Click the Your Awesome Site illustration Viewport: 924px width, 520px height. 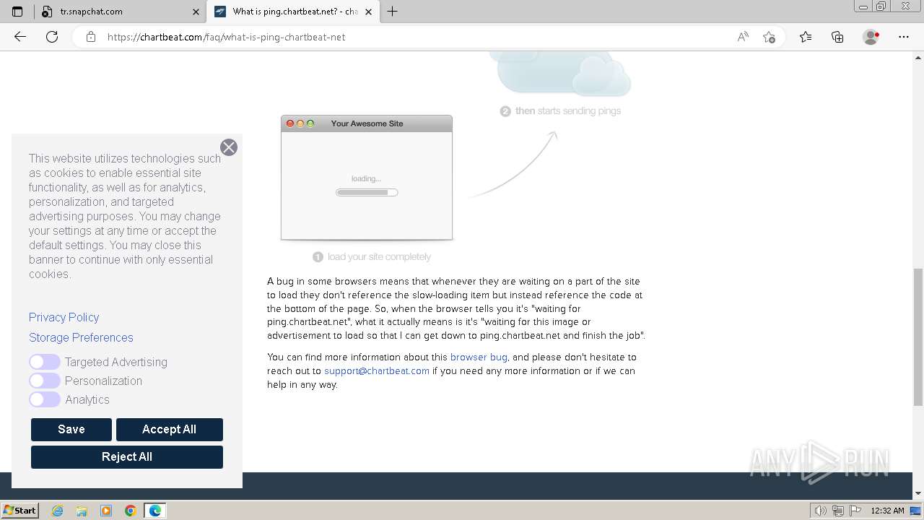(x=367, y=178)
